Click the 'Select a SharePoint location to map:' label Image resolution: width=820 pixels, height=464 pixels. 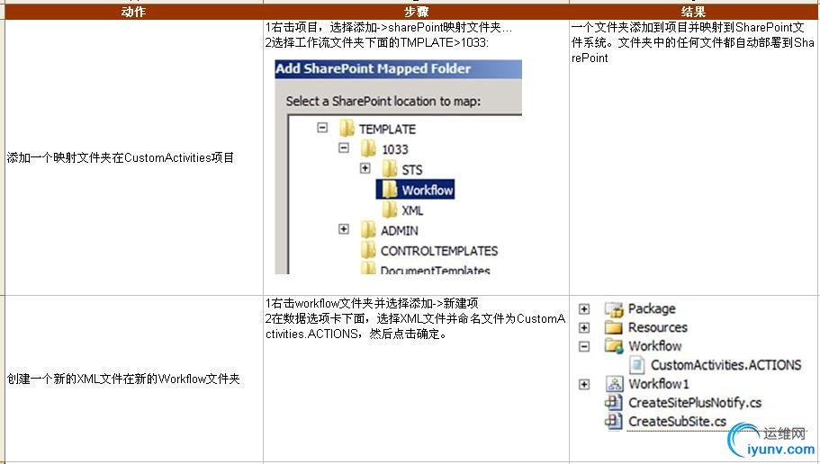[383, 101]
